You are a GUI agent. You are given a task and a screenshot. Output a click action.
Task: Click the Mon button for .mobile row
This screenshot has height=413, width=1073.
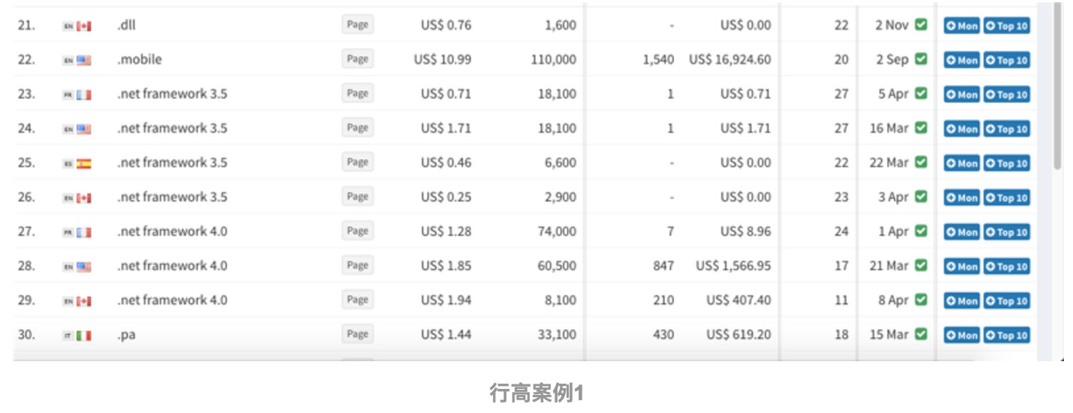tap(962, 60)
